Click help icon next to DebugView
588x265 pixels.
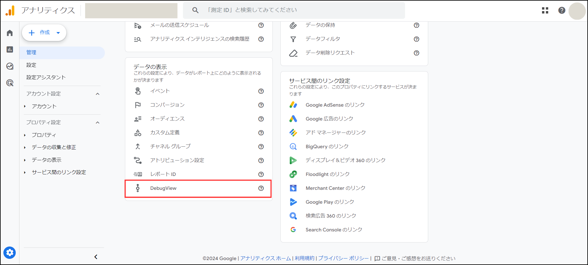[261, 188]
